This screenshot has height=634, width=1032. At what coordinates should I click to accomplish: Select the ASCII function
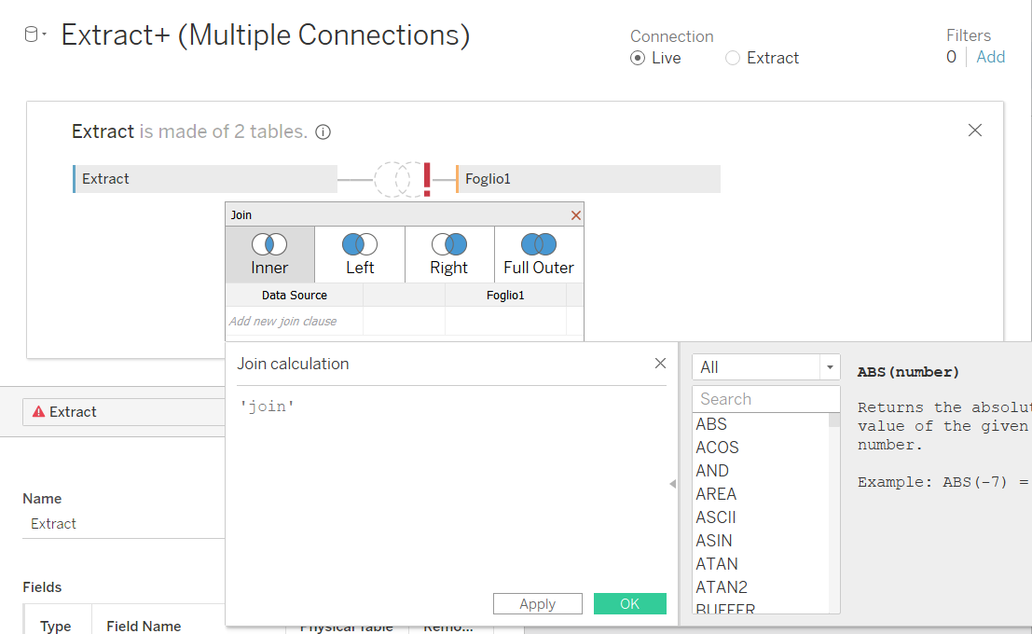point(716,517)
